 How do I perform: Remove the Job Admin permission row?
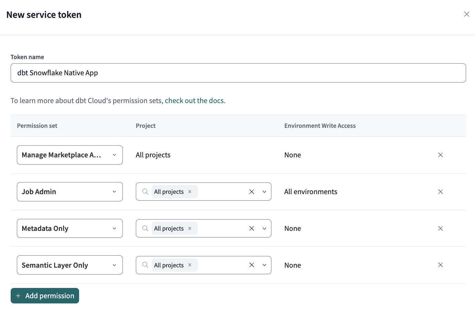440,191
